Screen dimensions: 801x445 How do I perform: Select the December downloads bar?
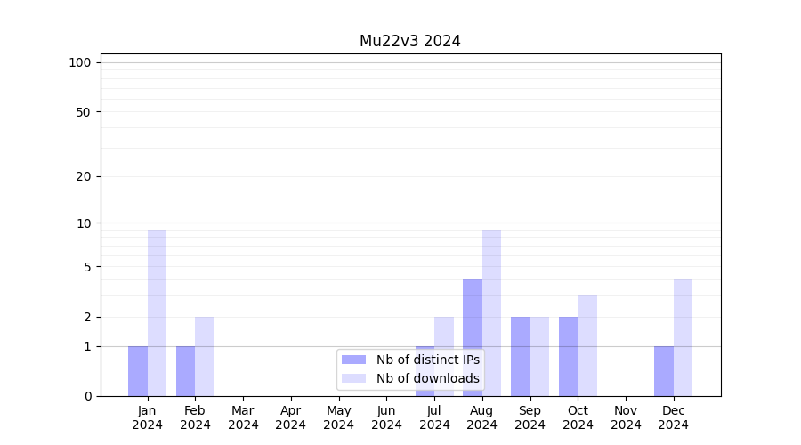[683, 337]
